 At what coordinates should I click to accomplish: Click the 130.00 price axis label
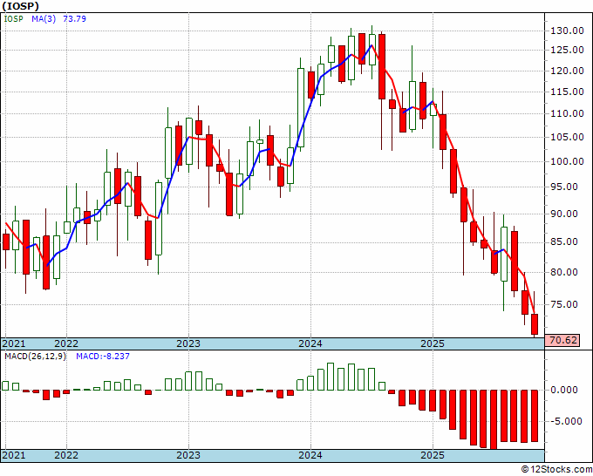click(567, 31)
